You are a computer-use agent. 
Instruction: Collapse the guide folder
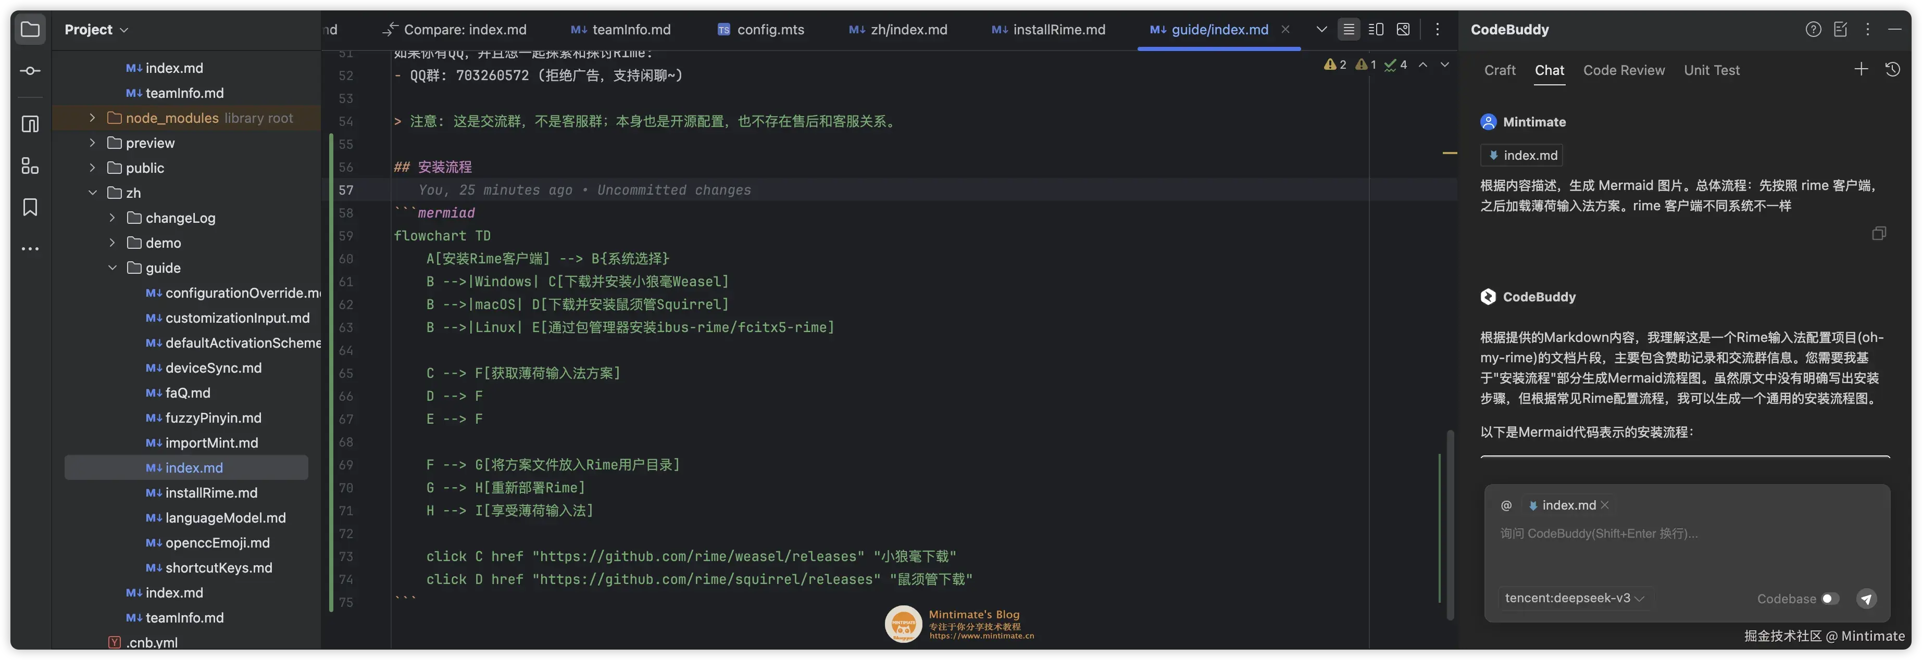tap(113, 268)
